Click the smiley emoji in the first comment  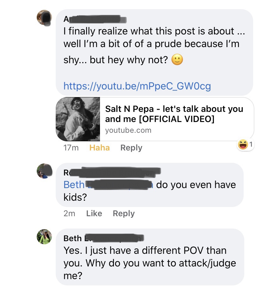coord(177,60)
